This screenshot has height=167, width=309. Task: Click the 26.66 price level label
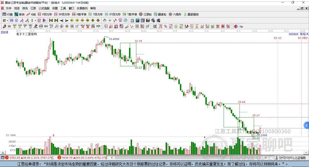pos(242,102)
